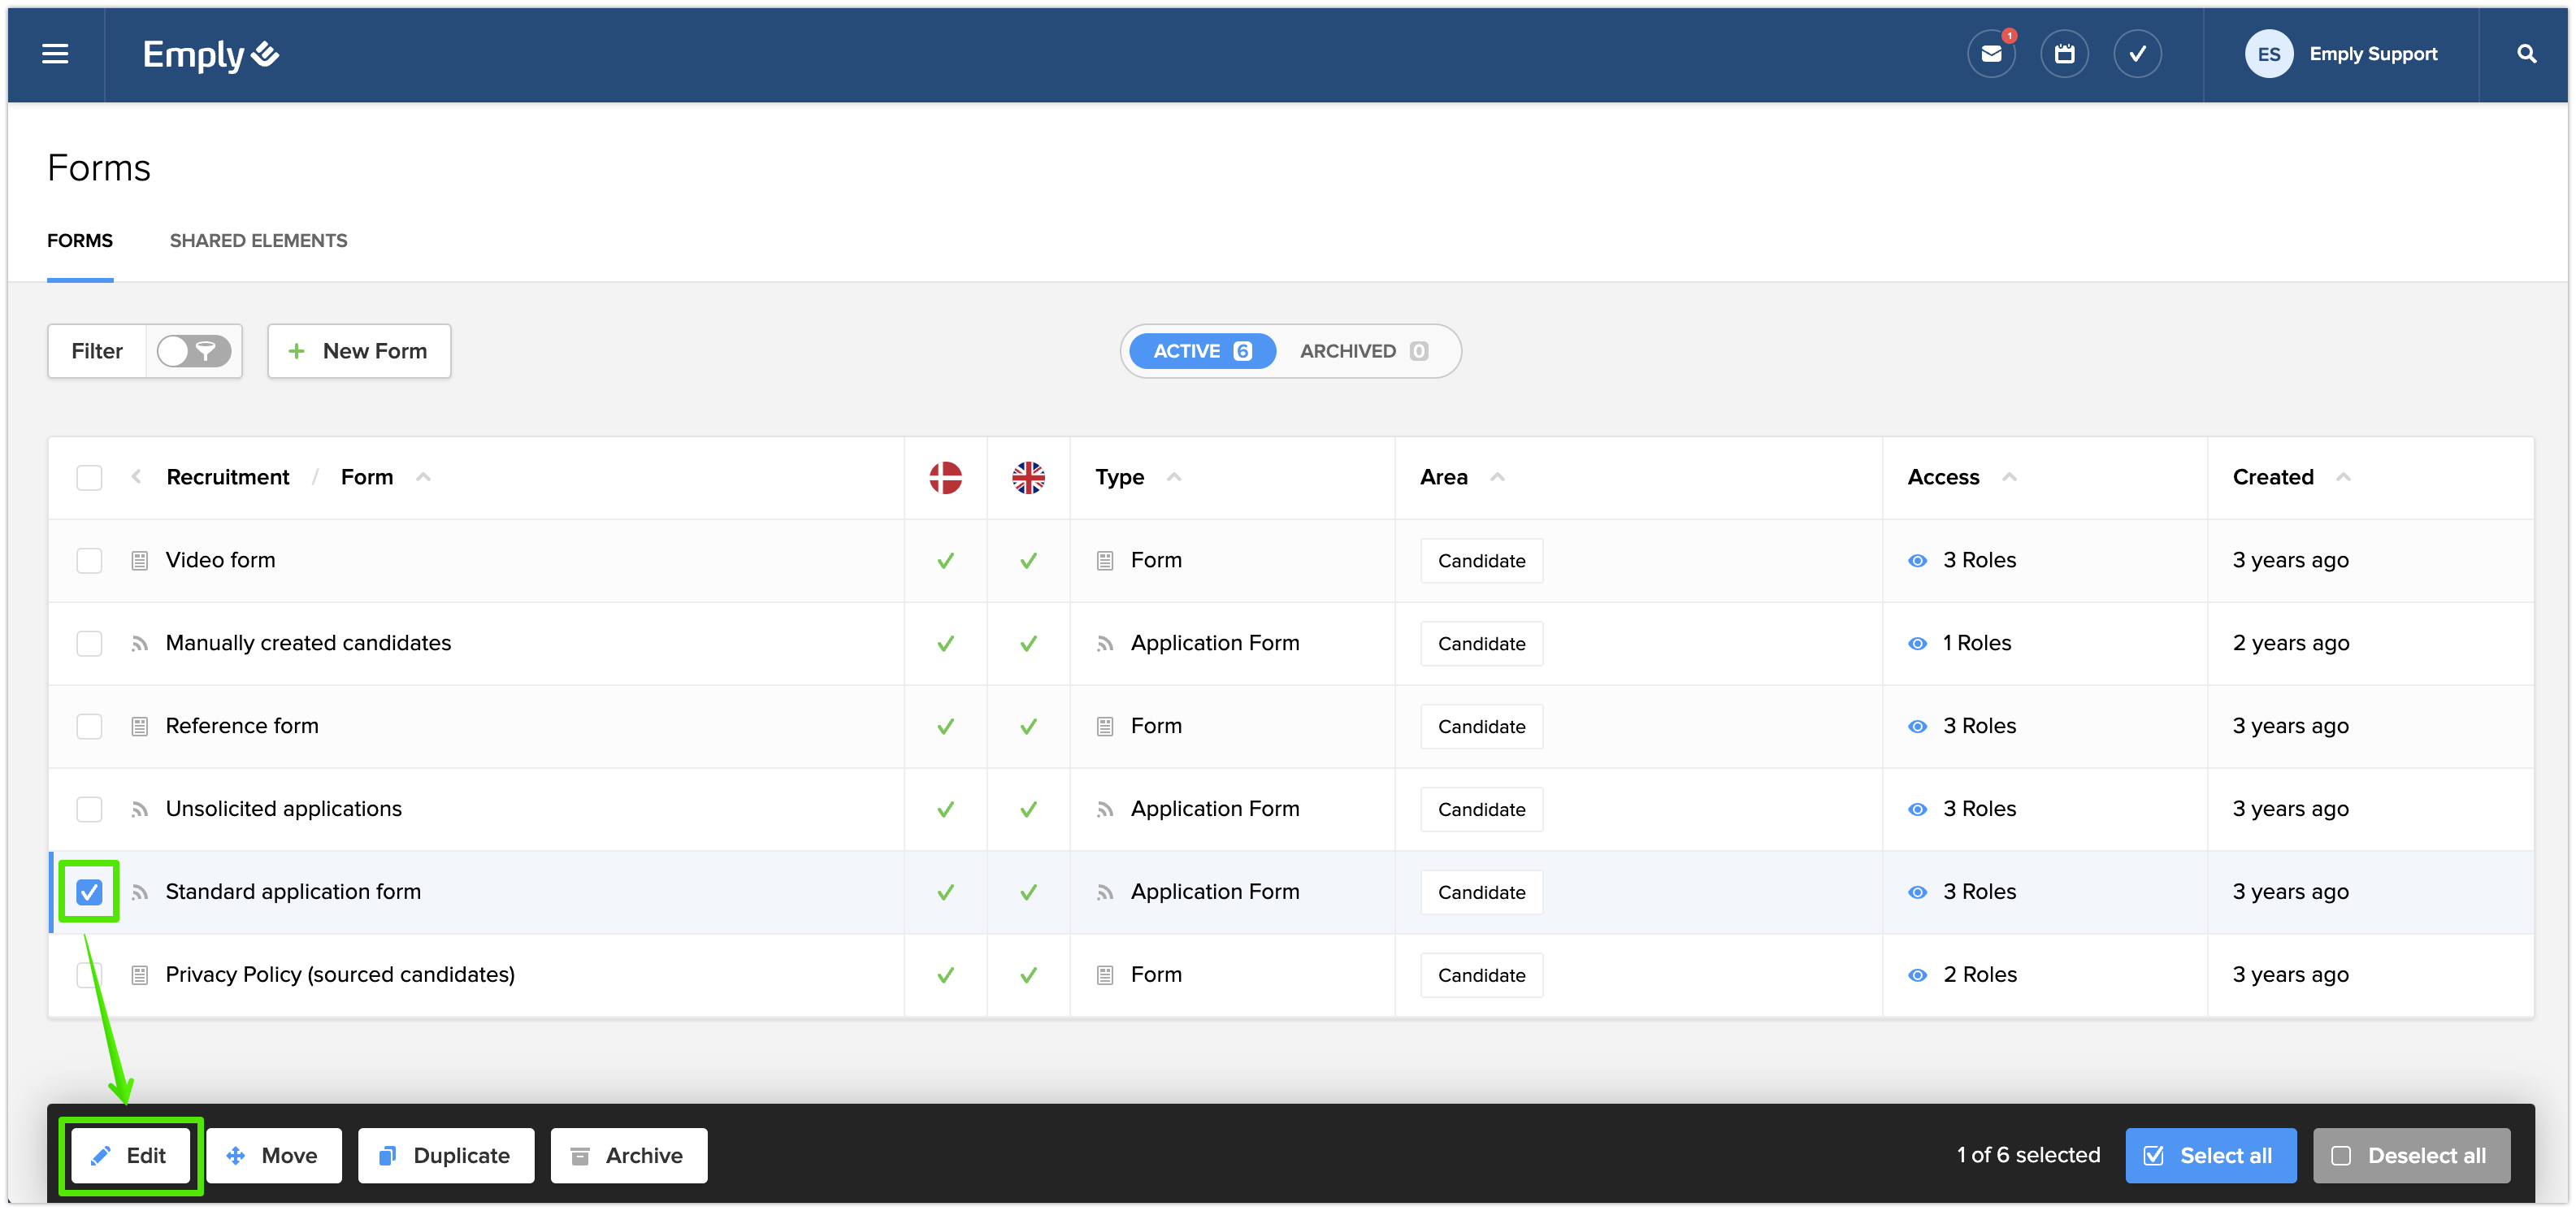Open the calendar icon in header

click(x=2064, y=54)
